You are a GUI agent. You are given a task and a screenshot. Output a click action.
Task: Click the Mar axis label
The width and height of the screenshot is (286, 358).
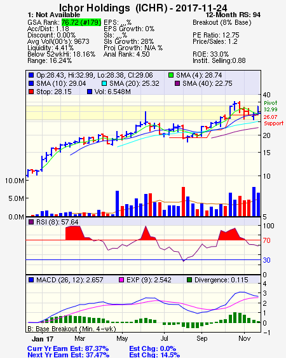tap(80, 338)
